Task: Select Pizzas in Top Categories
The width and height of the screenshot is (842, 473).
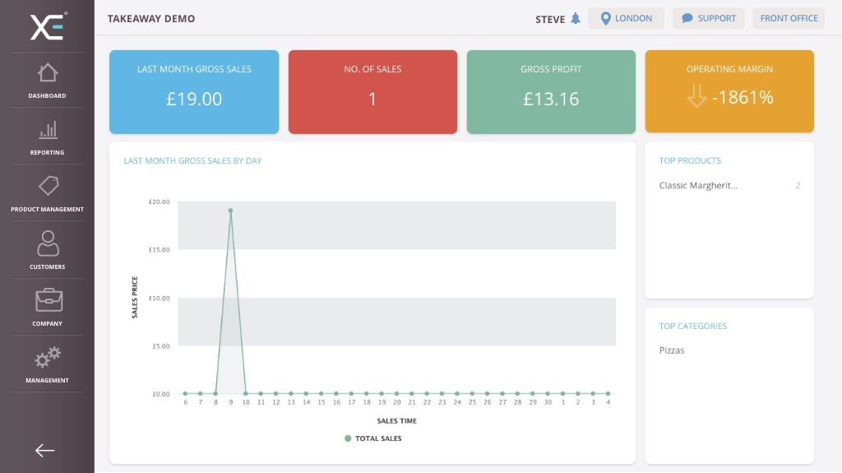Action: click(672, 350)
